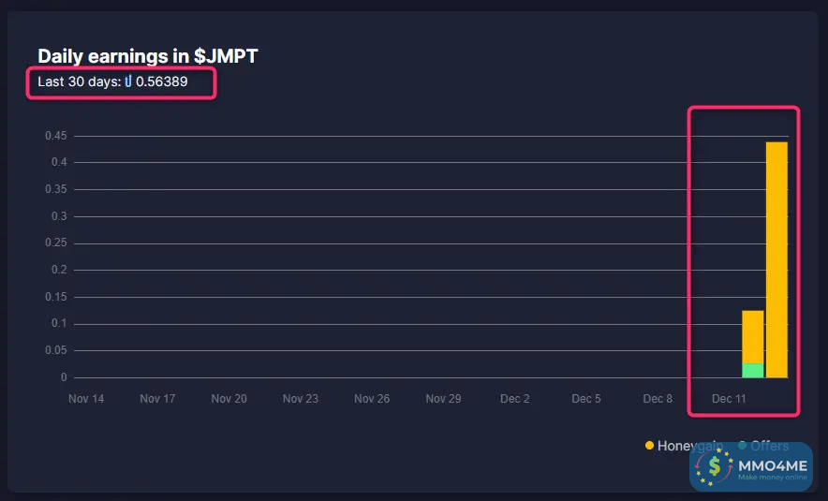Image resolution: width=828 pixels, height=501 pixels.
Task: Click the JMPT token icon beside 0.56389
Action: pos(128,81)
